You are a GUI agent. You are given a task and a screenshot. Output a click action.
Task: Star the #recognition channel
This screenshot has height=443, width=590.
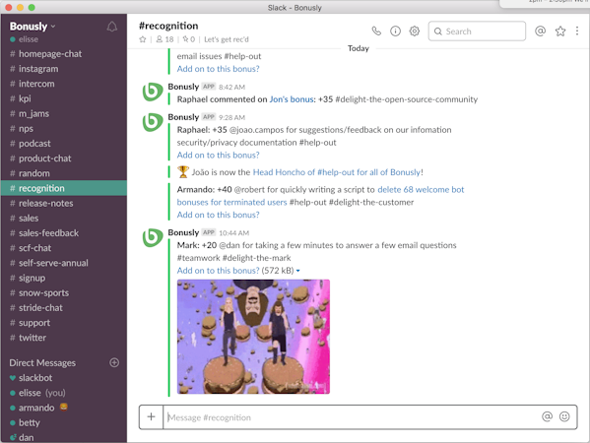coord(143,39)
